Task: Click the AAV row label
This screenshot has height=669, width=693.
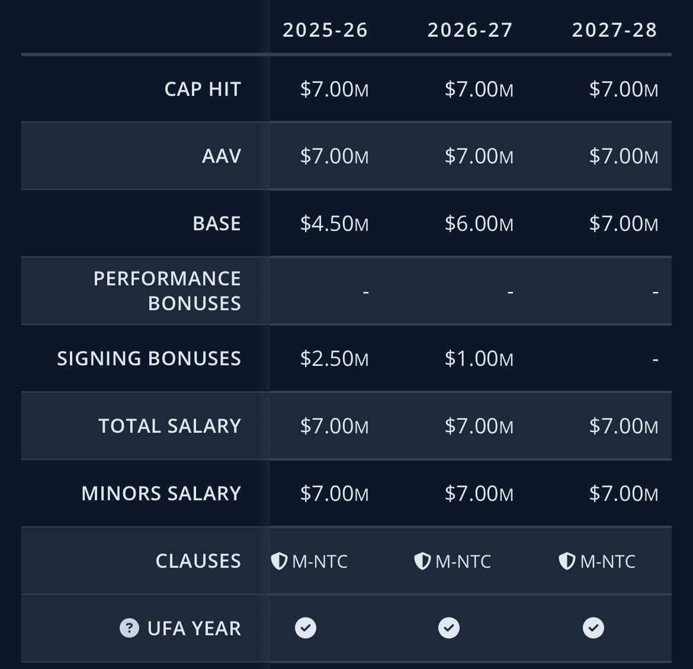Action: click(x=222, y=156)
